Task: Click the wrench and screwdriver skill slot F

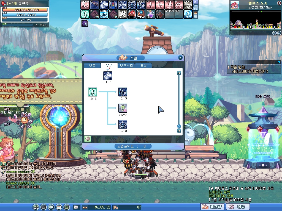Action: (x=123, y=4)
